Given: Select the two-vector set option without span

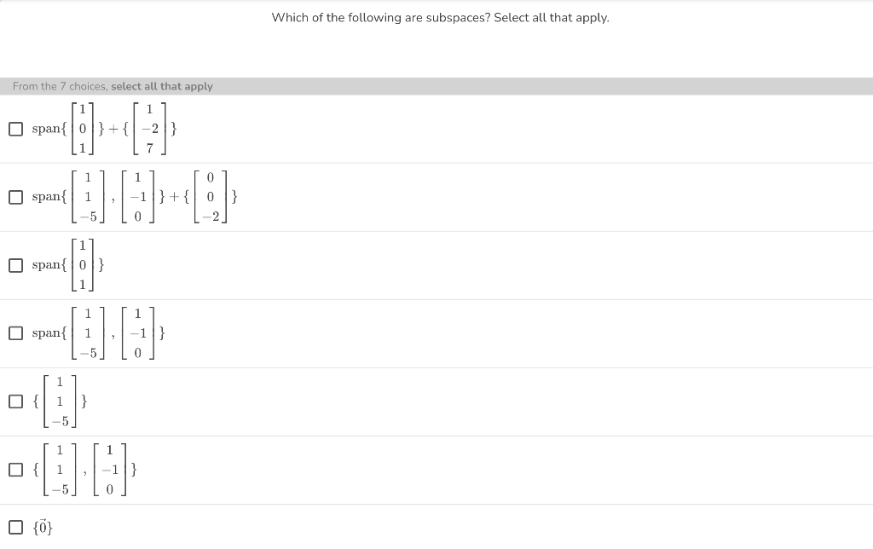Looking at the screenshot, I should pos(15,468).
